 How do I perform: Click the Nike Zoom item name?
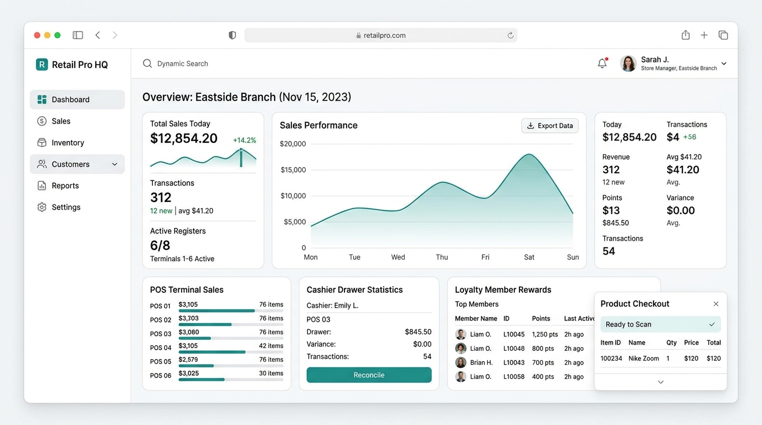[x=643, y=359]
